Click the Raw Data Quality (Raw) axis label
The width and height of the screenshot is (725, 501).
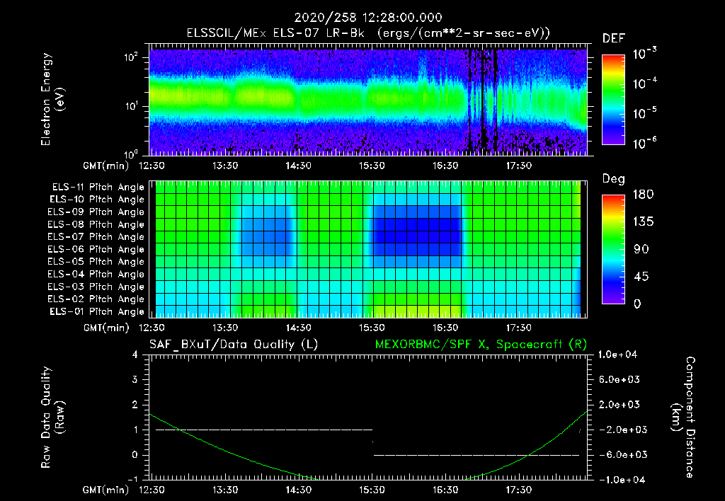[x=52, y=417]
